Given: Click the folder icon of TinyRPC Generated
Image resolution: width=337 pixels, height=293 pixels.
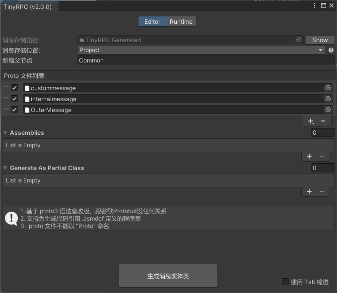Looking at the screenshot, I should pyautogui.click(x=82, y=40).
